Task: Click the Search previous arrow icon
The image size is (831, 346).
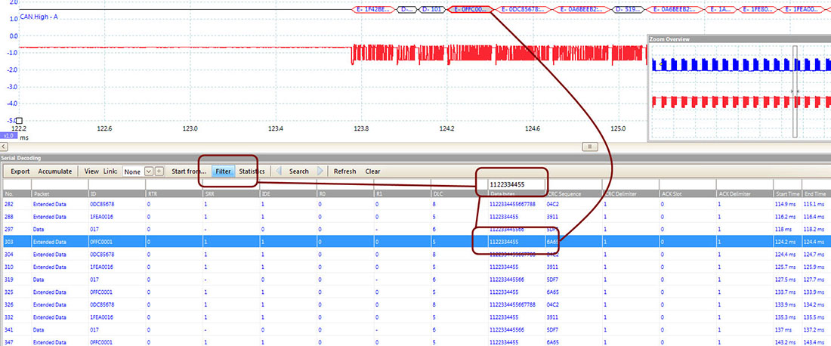Action: click(x=278, y=171)
